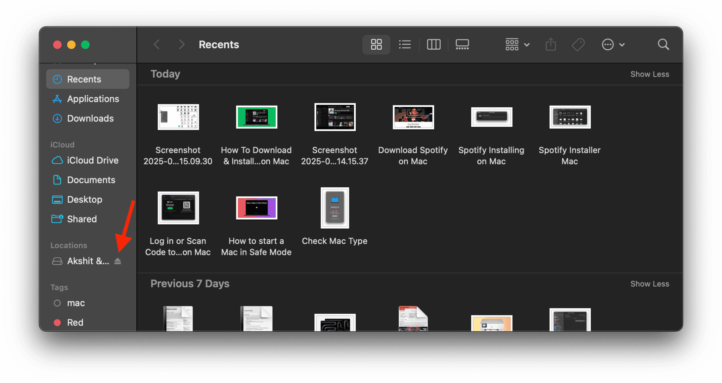Switch to icon grid view

(376, 45)
